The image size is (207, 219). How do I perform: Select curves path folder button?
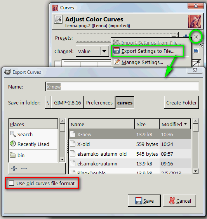point(125,103)
